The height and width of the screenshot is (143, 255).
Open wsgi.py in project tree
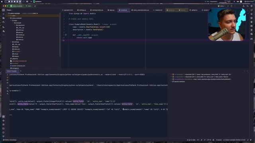[16, 56]
